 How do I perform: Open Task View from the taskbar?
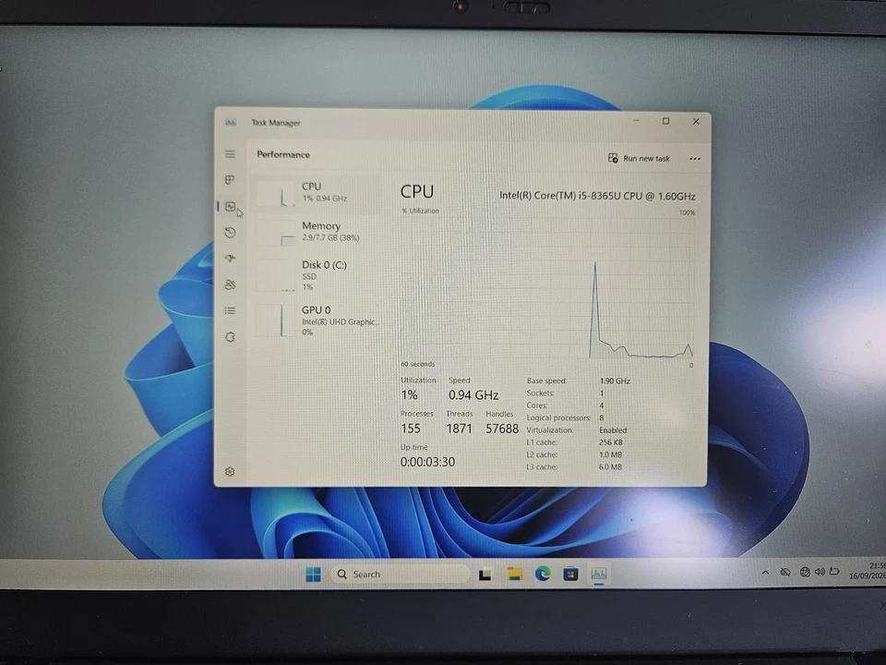pos(485,574)
